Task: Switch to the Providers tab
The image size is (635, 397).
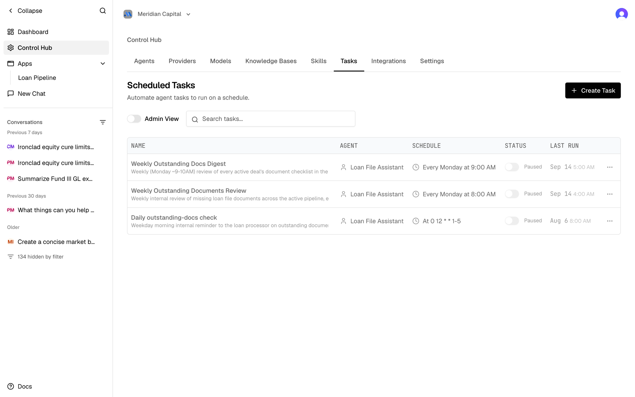Action: pyautogui.click(x=182, y=61)
